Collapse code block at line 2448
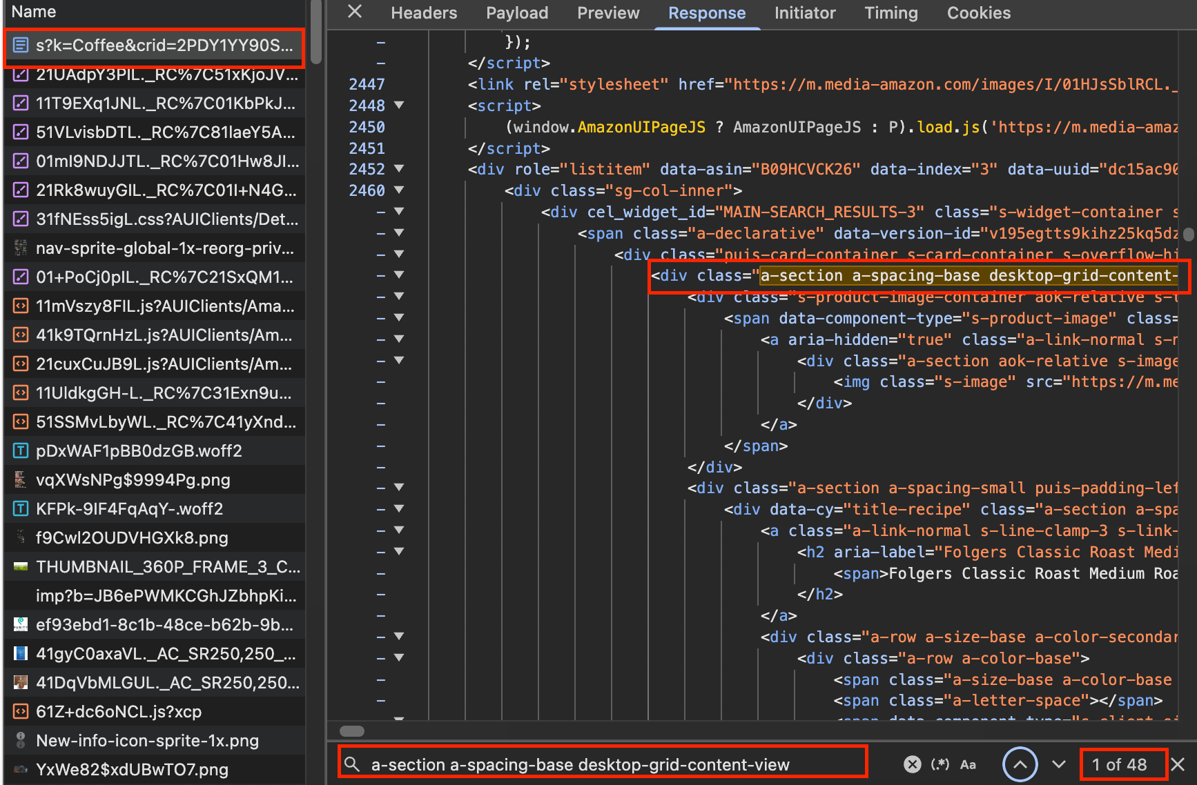Viewport: 1197px width, 785px height. point(399,106)
